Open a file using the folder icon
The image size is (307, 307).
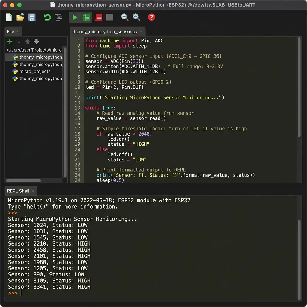click(x=20, y=17)
